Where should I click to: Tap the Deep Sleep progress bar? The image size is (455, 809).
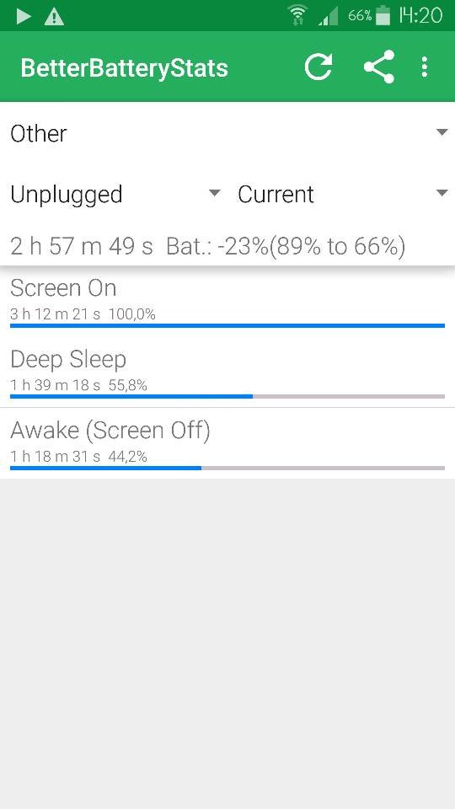tap(227, 396)
